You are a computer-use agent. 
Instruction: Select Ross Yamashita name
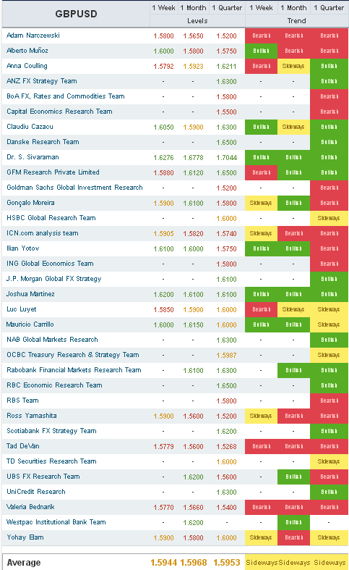point(32,416)
